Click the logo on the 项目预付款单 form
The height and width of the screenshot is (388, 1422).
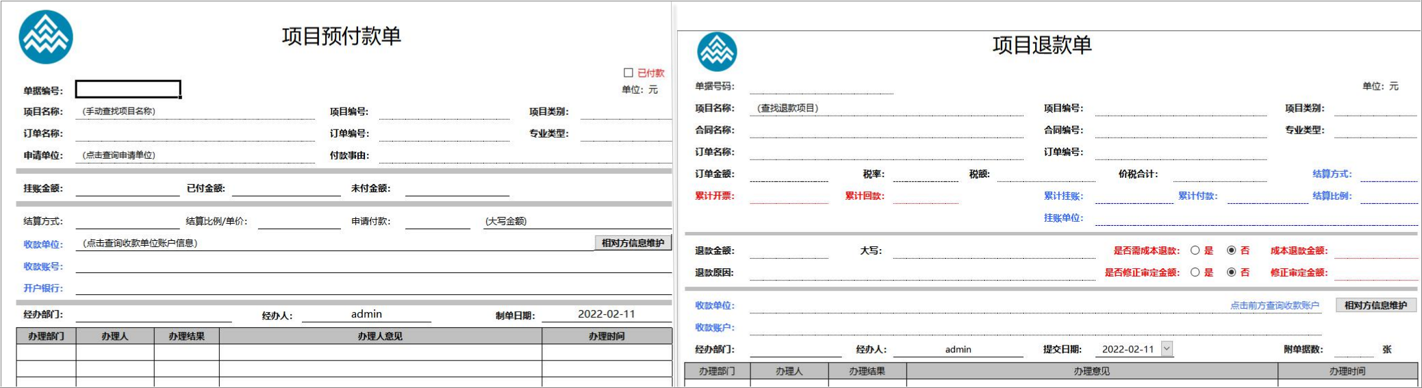46,37
